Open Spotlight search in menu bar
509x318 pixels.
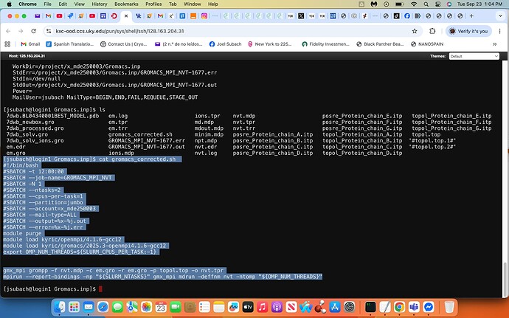(426, 4)
